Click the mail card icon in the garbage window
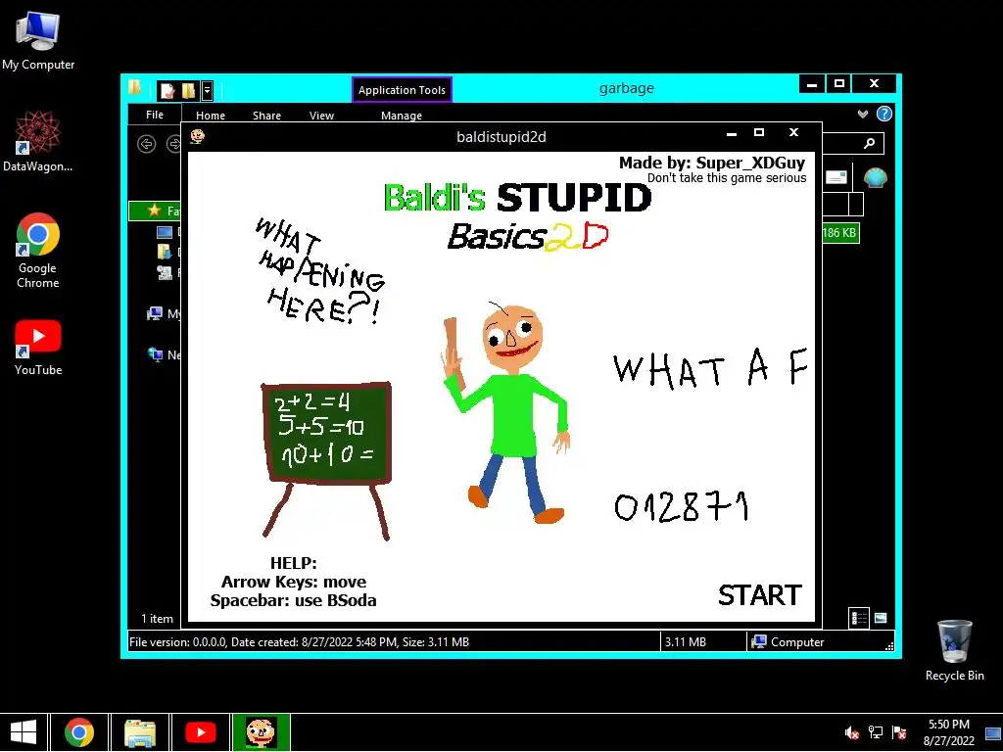 pos(836,177)
